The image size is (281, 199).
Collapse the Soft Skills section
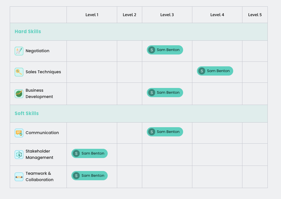[26, 113]
